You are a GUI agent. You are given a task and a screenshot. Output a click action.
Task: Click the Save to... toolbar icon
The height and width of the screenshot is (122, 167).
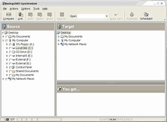coord(62,14)
